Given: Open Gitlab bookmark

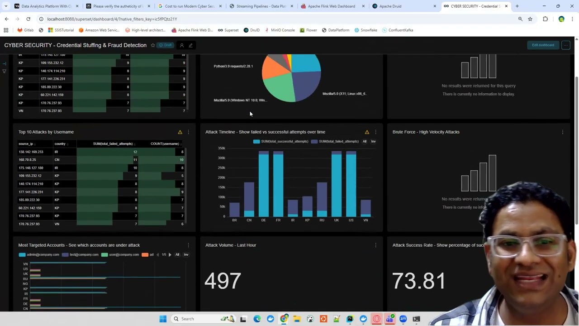Looking at the screenshot, I should coord(25,30).
